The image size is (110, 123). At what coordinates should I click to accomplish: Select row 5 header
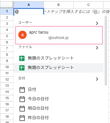pos(7,36)
